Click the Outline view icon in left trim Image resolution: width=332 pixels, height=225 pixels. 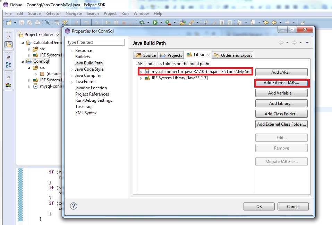(x=8, y=65)
